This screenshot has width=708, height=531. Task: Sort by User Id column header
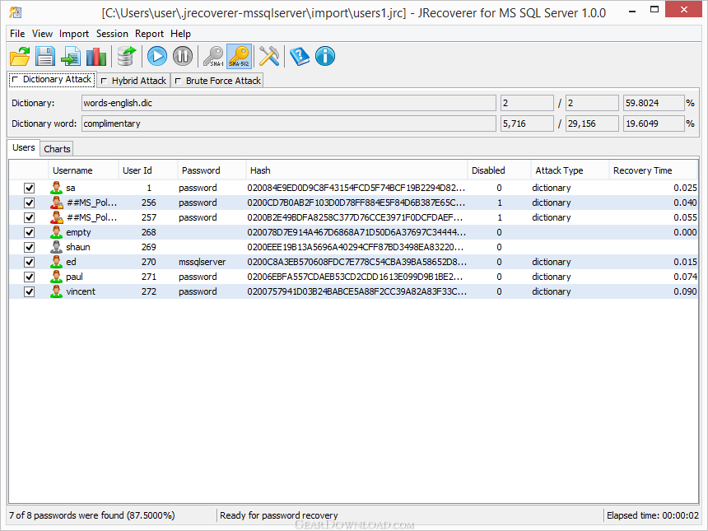[148, 170]
